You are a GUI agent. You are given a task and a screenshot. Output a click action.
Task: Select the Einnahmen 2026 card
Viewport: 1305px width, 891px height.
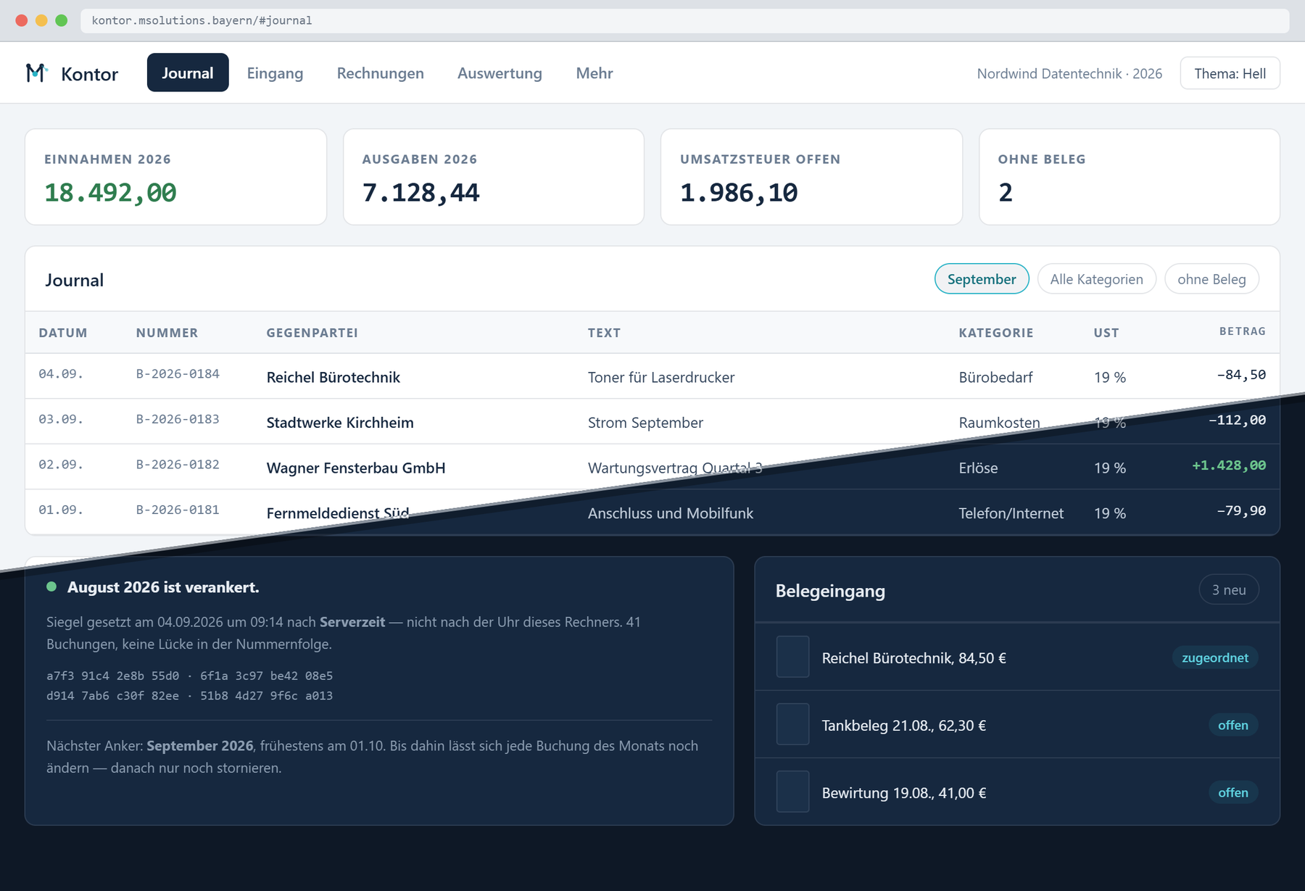(175, 177)
